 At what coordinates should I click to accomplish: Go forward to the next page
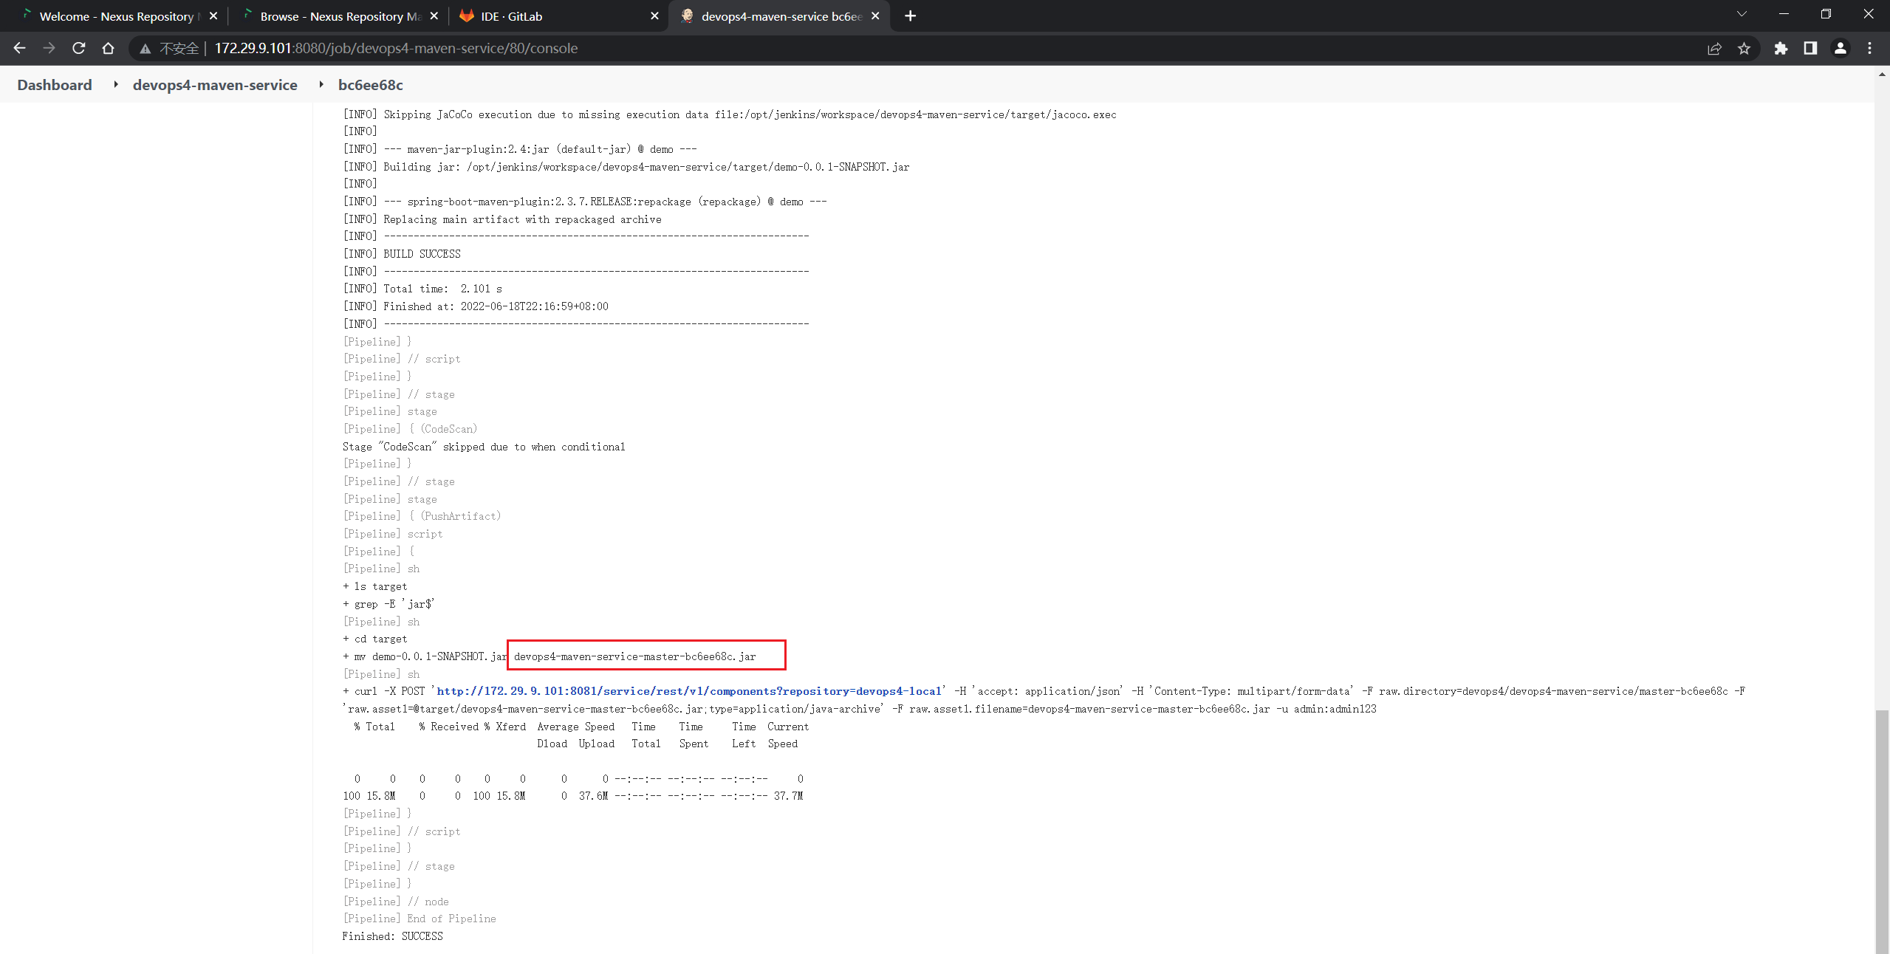49,48
